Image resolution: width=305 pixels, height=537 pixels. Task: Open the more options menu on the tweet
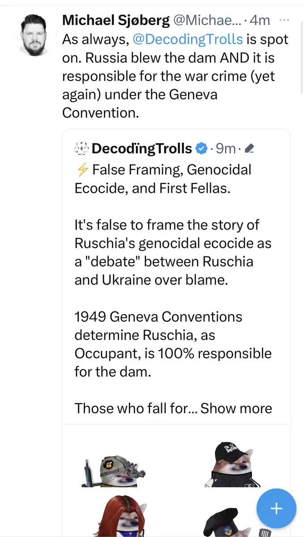(284, 20)
